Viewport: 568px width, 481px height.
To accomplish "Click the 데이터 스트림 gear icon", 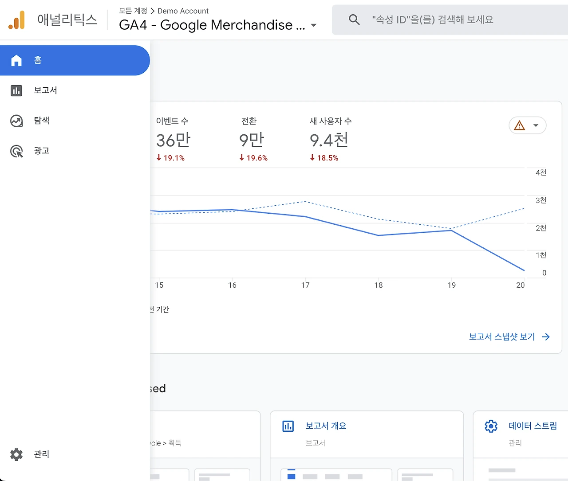I will coord(491,426).
